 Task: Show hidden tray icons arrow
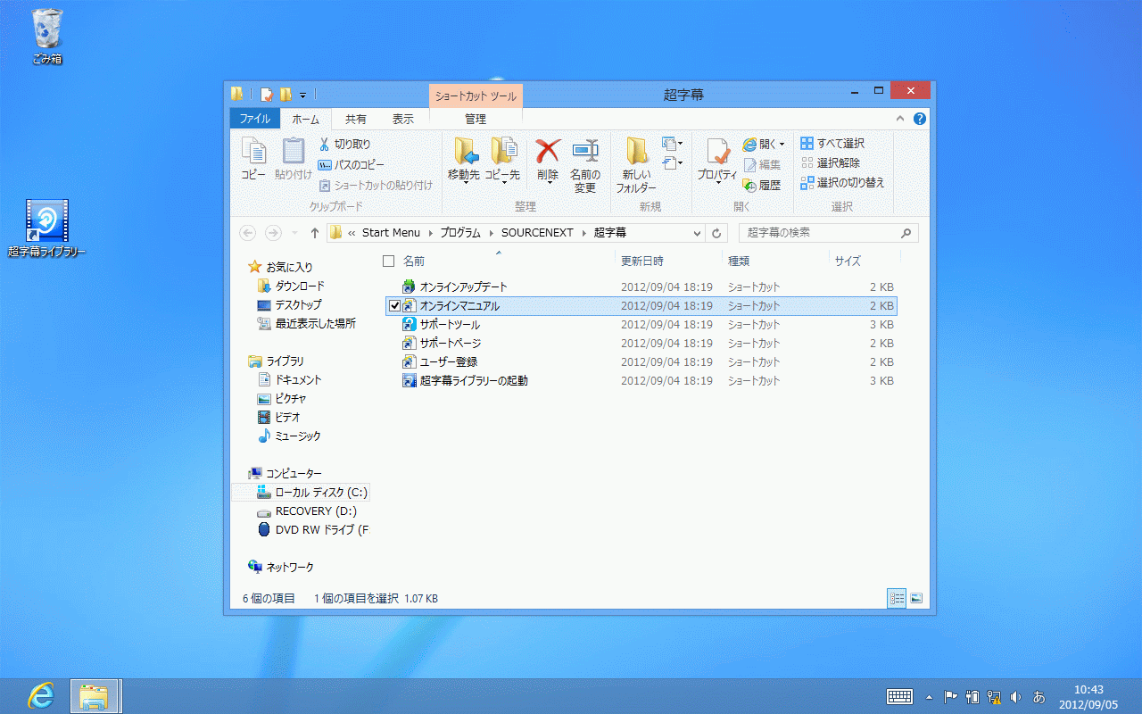pos(930,696)
